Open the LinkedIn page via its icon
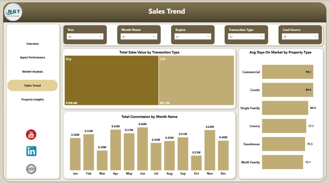Viewport: 330px width, 183px height. 31,151
